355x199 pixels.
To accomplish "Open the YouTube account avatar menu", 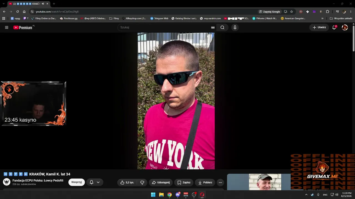I will point(345,27).
